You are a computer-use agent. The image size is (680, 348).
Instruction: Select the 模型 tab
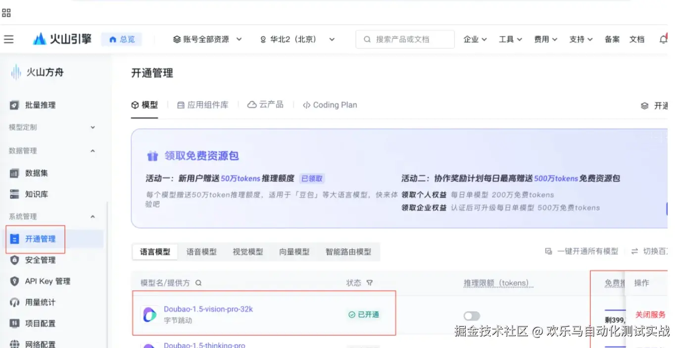click(x=145, y=105)
